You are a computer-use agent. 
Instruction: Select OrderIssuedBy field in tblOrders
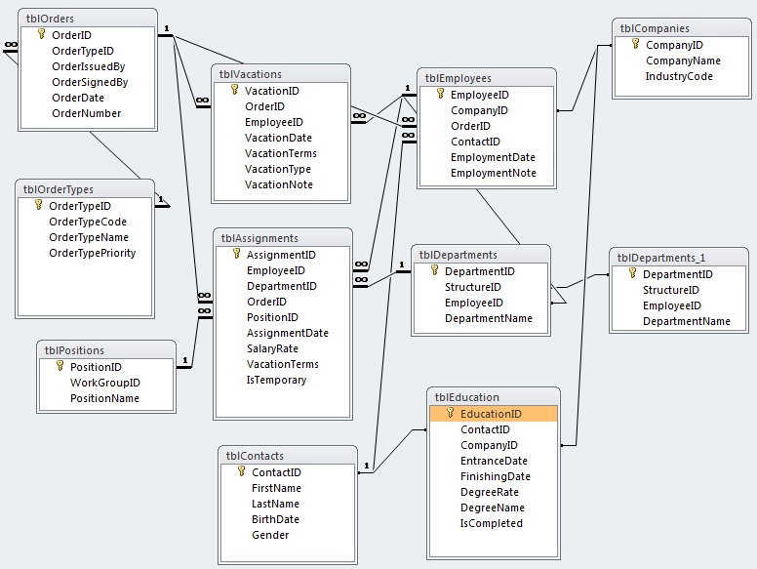click(x=88, y=66)
